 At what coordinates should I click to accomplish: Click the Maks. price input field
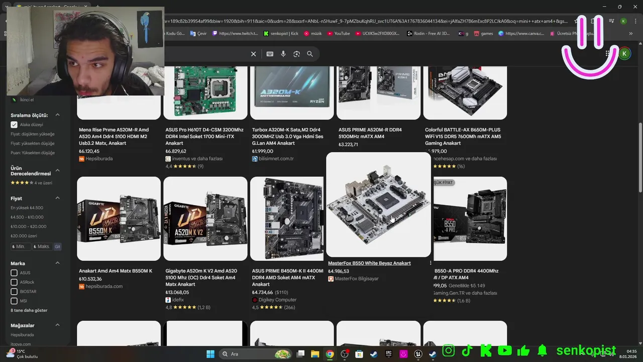pos(42,246)
